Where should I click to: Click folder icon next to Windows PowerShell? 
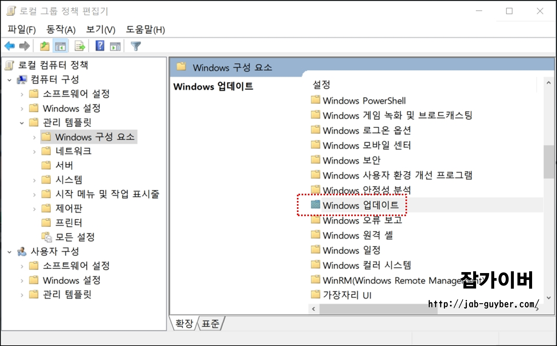point(316,100)
